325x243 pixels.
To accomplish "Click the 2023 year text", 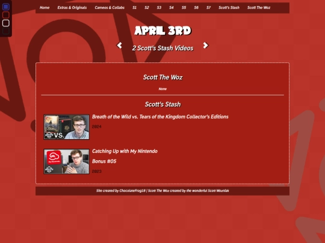I will tap(96, 171).
